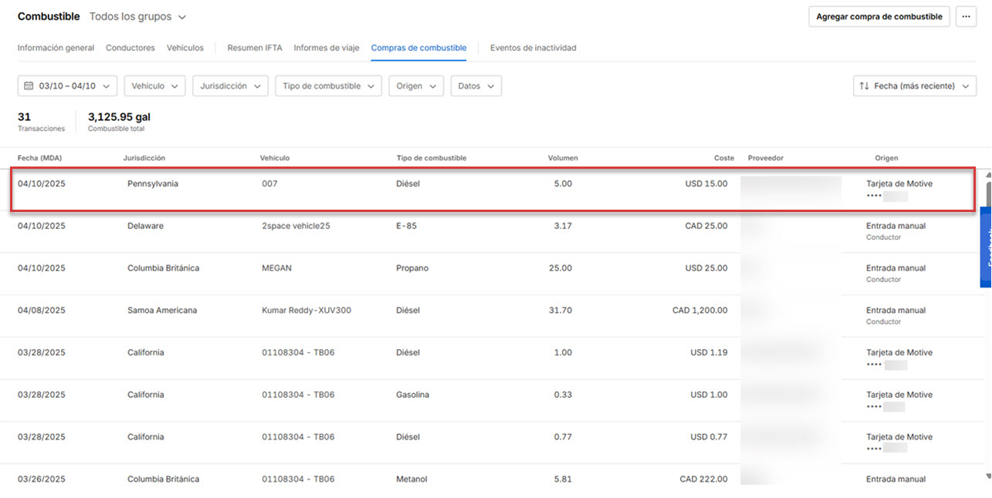Click the table's vertical scrollbar thumb

[x=989, y=194]
